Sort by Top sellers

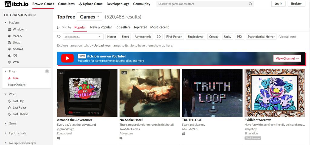123,27
